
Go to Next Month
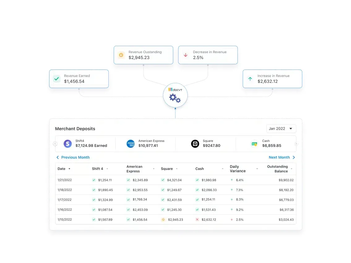point(282,157)
